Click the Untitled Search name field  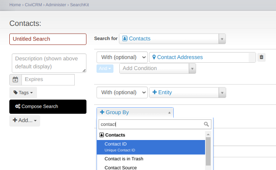tap(48, 39)
